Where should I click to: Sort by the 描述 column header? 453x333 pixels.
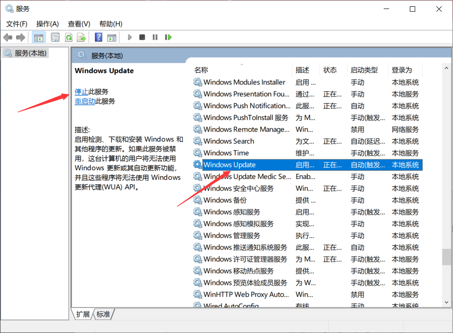306,70
